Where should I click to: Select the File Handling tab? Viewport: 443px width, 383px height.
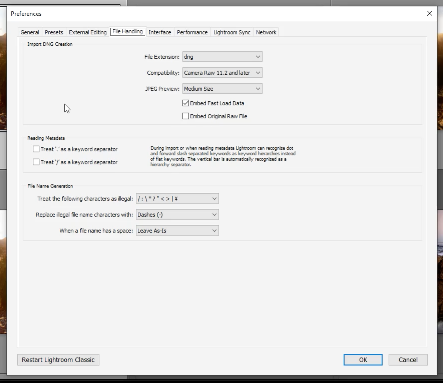coord(127,31)
